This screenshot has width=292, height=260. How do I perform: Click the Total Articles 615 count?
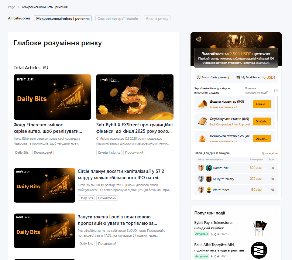(46, 67)
